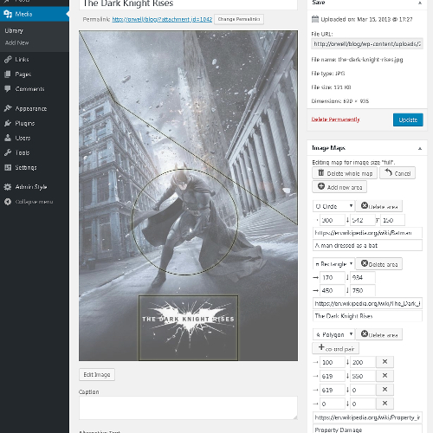Delete the Rectangle area
The height and width of the screenshot is (433, 433).
[x=379, y=264]
